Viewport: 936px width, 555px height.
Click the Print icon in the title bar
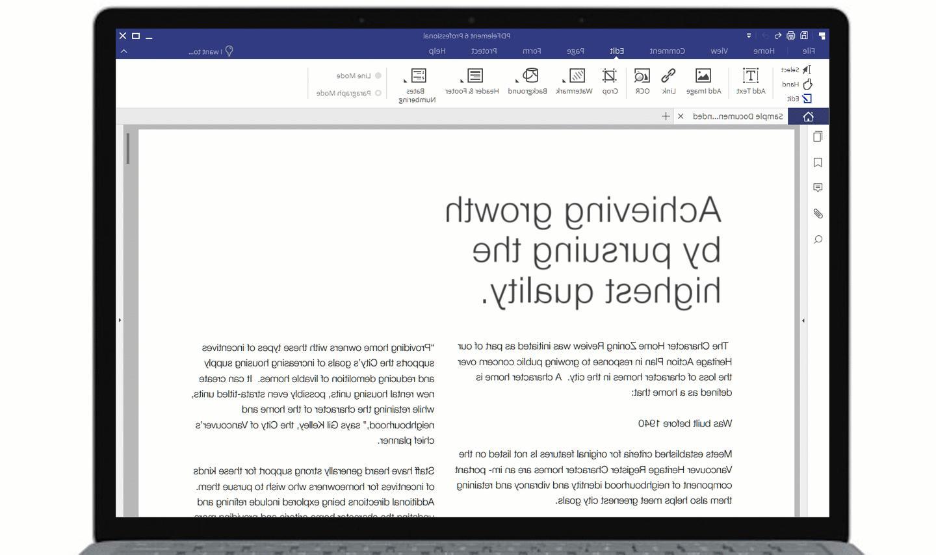coord(790,36)
